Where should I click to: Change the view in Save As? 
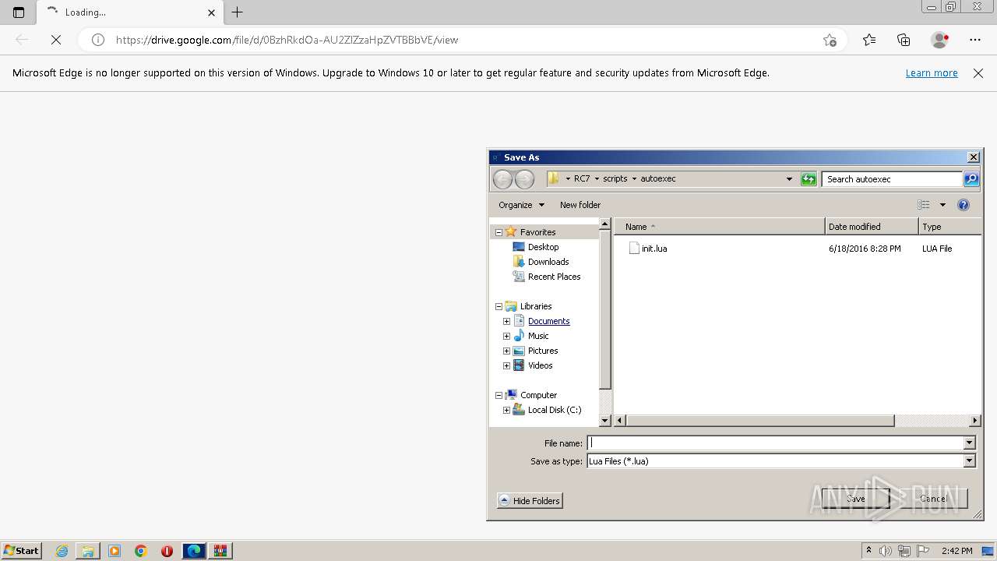pos(924,205)
